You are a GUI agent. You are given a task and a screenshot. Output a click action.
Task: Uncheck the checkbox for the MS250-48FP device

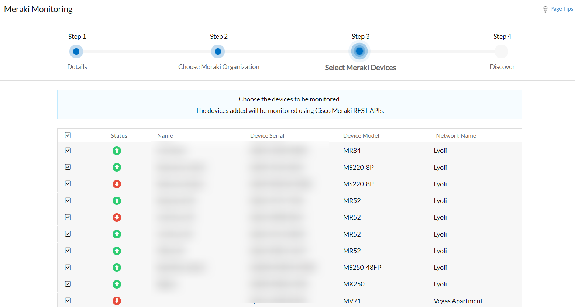(x=68, y=267)
